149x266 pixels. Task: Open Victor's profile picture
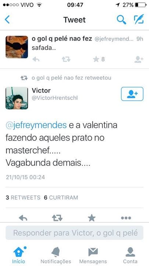17,98
